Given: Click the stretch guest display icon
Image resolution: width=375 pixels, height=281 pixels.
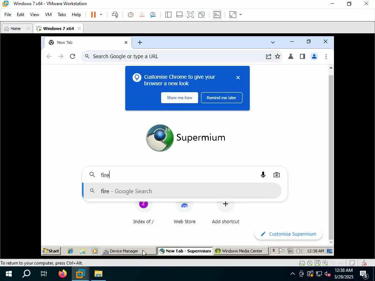Looking at the screenshot, I should (x=233, y=15).
